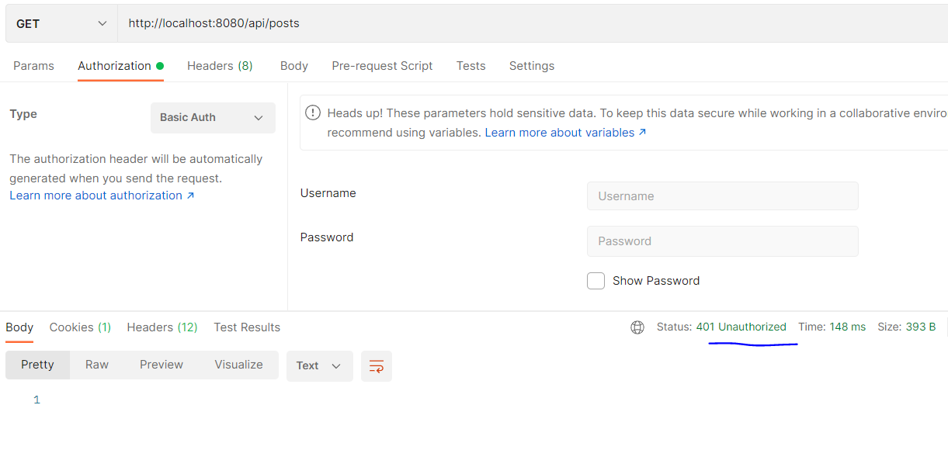Open the Pre-request Script tab
Viewport: 948px width, 450px height.
pyautogui.click(x=382, y=66)
